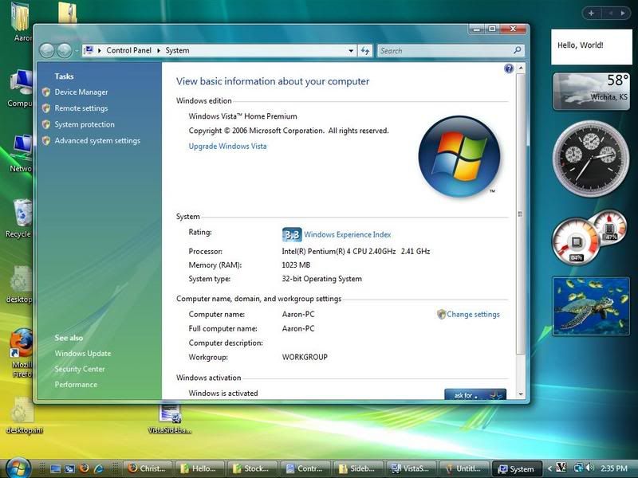The width and height of the screenshot is (638, 478).
Task: Open the address bar history dropdown arrow
Action: point(351,50)
